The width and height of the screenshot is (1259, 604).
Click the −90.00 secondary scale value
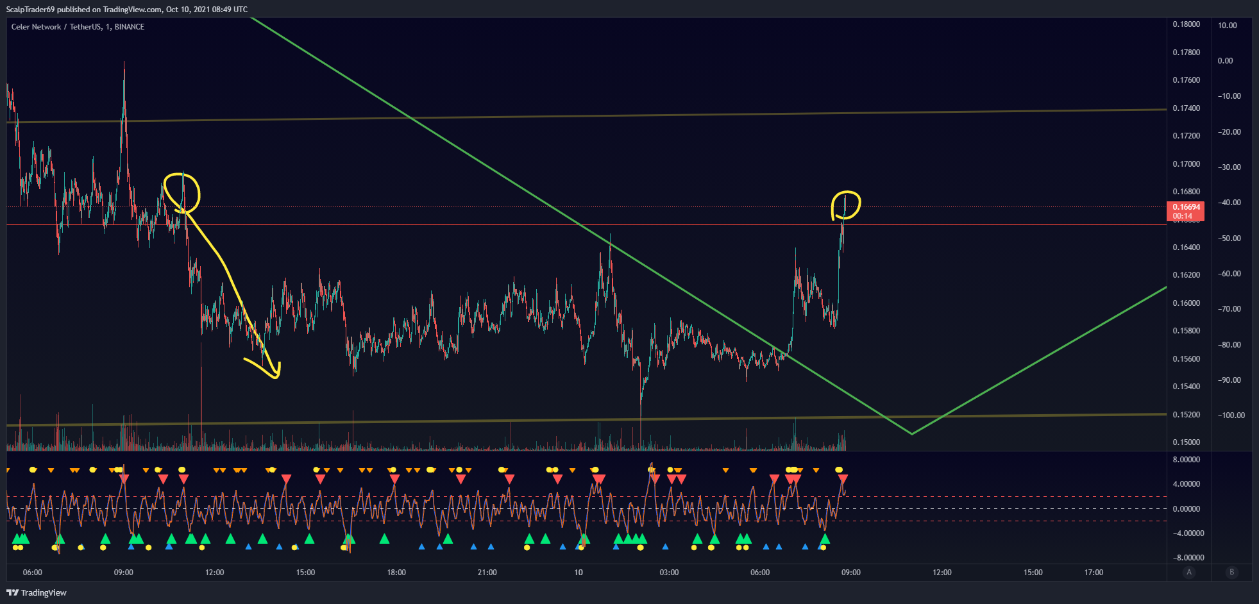1229,380
